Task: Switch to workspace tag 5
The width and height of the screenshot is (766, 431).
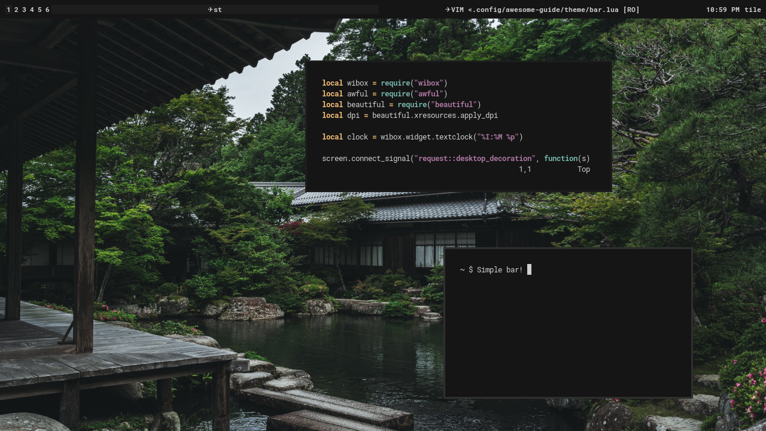Action: 39,10
